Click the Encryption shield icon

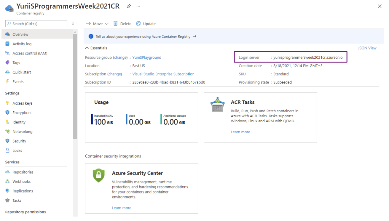7,113
